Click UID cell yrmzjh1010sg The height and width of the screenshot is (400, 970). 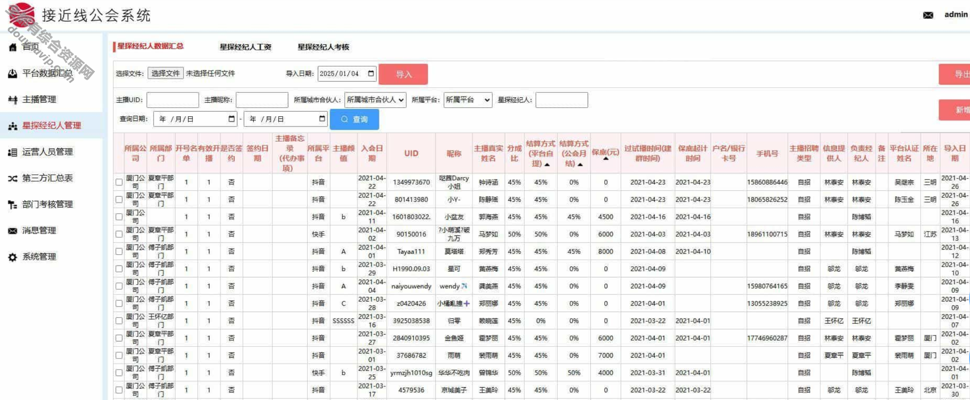tap(411, 373)
